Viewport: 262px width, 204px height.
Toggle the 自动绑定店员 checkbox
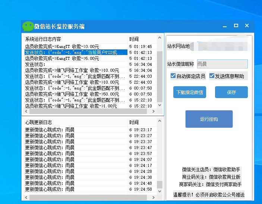tap(173, 76)
